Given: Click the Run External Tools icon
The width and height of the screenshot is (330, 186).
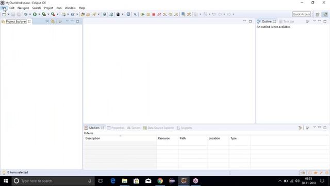Looking at the screenshot, I should [x=53, y=14].
